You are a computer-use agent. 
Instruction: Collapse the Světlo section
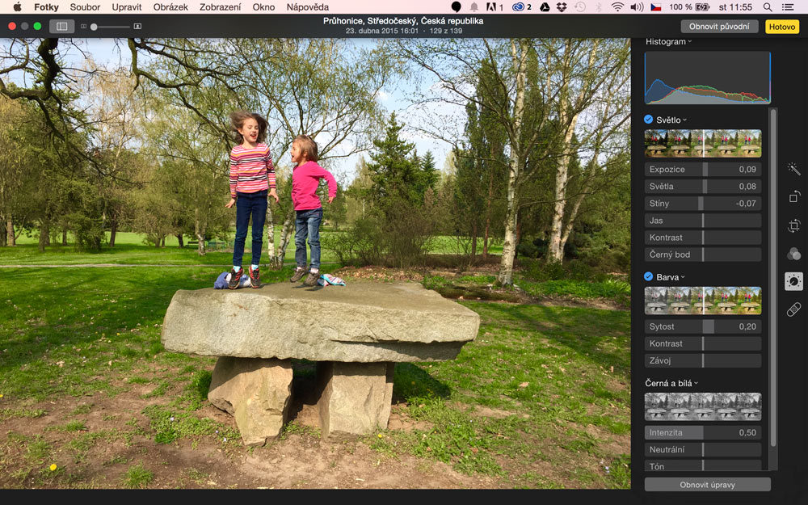tap(685, 120)
